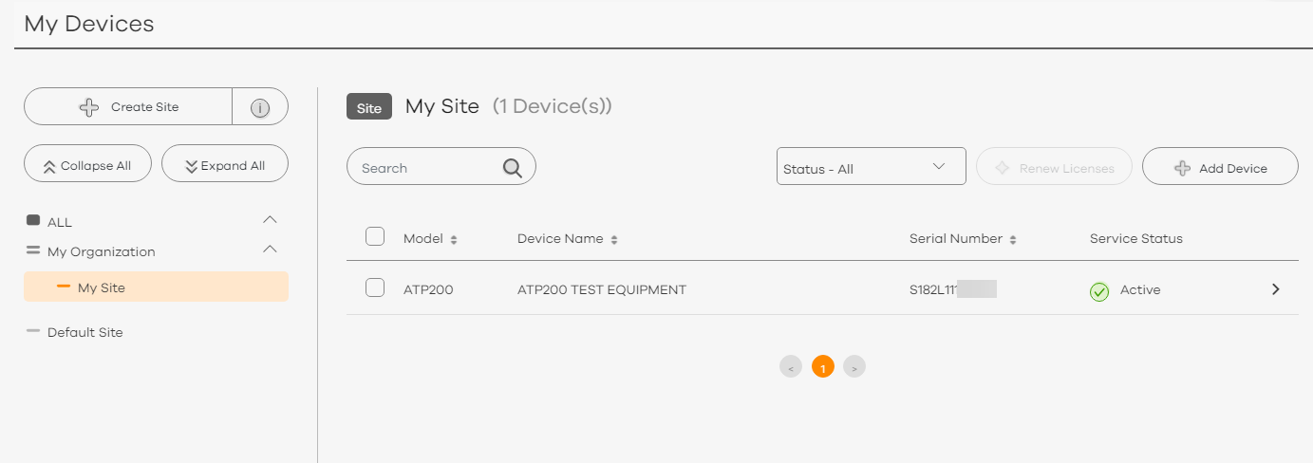Select My Site in the site tree
Image resolution: width=1313 pixels, height=463 pixels.
(101, 287)
